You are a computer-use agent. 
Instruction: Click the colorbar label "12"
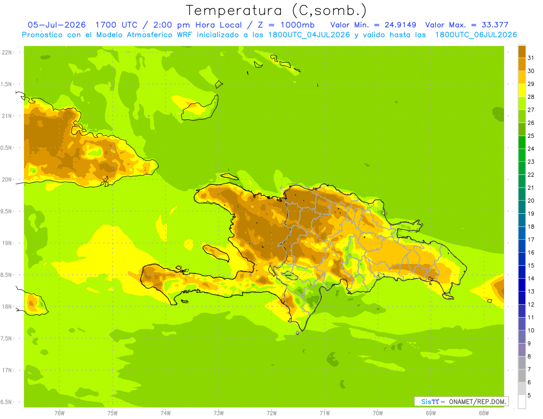tap(531, 305)
